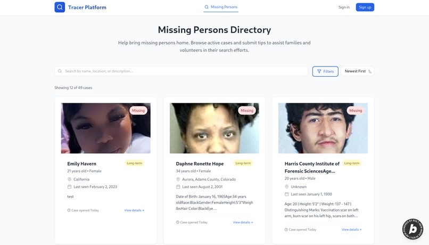The height and width of the screenshot is (245, 429).
Task: Click calendar icon beside Last seen January 1, 1900
Action: coord(286,194)
